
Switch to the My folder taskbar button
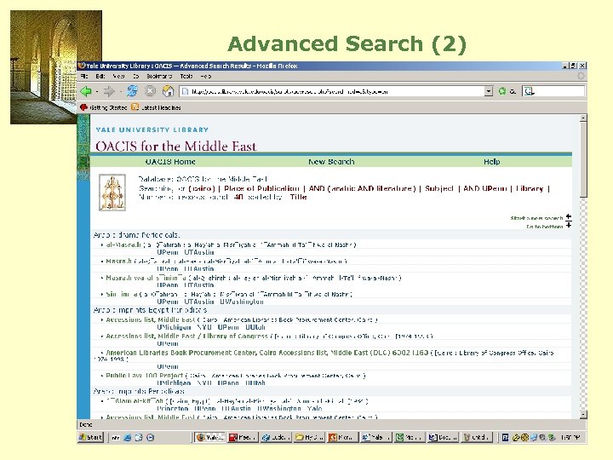(309, 437)
